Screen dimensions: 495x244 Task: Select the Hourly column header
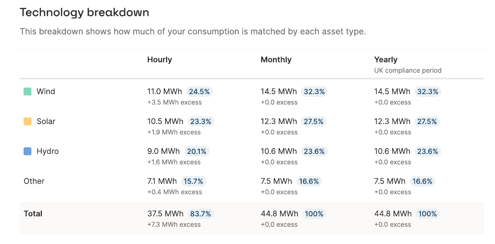click(159, 60)
